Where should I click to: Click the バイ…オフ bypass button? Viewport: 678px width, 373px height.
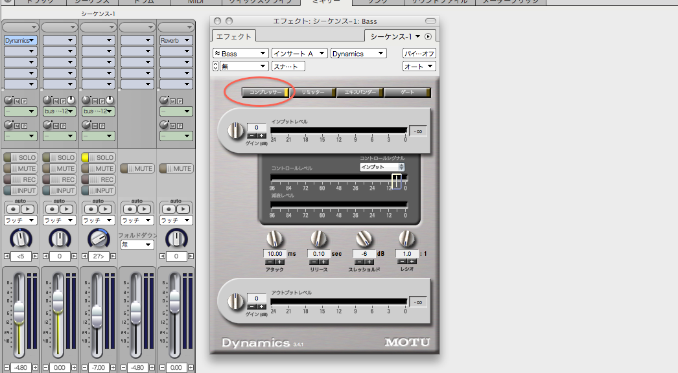[419, 54]
